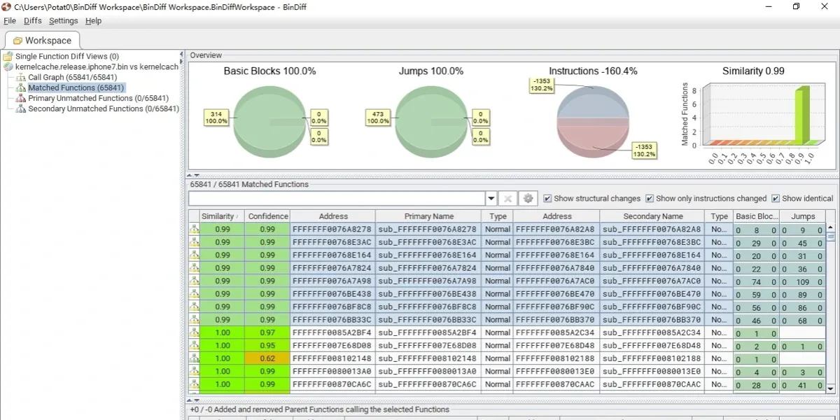Click row icon for sub_FFFFFFF008102148
Viewport: 840px width, 420px height.
pyautogui.click(x=195, y=358)
